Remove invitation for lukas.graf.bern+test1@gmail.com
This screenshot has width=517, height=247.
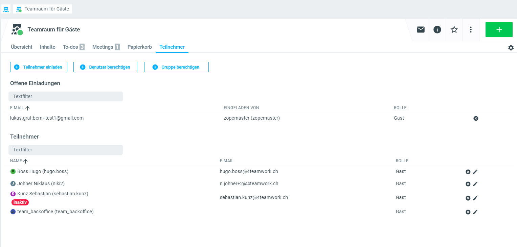(x=476, y=118)
